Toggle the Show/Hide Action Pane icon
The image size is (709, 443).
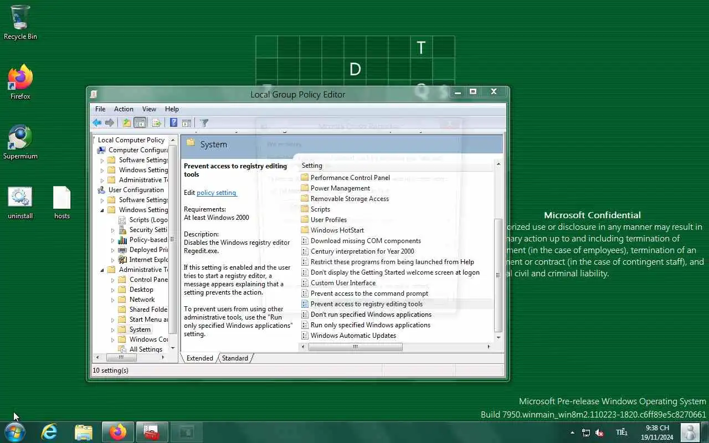click(187, 123)
